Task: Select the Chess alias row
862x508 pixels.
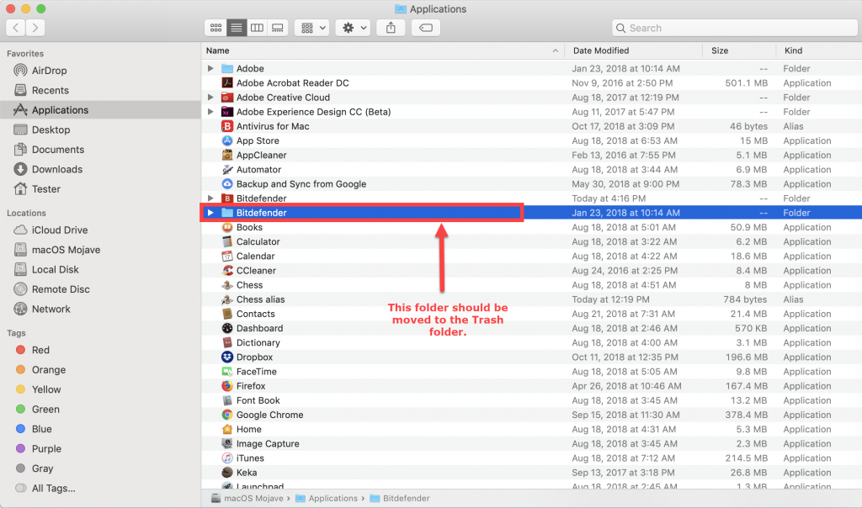Action: pyautogui.click(x=532, y=299)
